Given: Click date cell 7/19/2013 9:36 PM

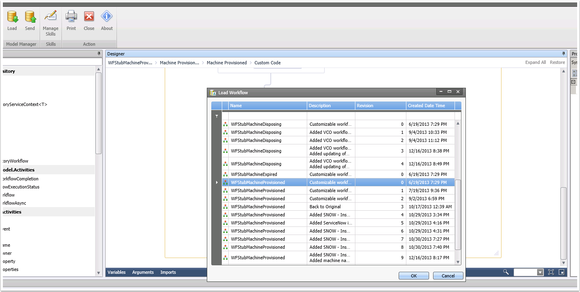Looking at the screenshot, I should [430, 190].
